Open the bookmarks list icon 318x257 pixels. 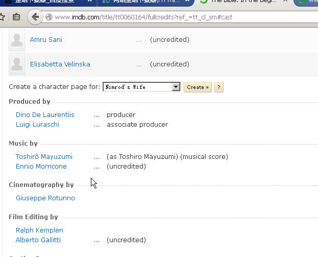pyautogui.click(x=16, y=17)
